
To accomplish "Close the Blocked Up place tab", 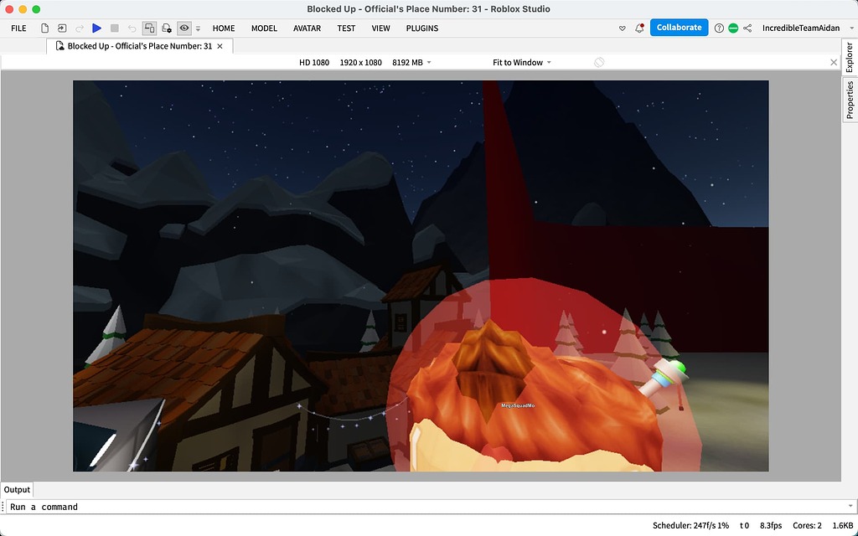I will 220,46.
